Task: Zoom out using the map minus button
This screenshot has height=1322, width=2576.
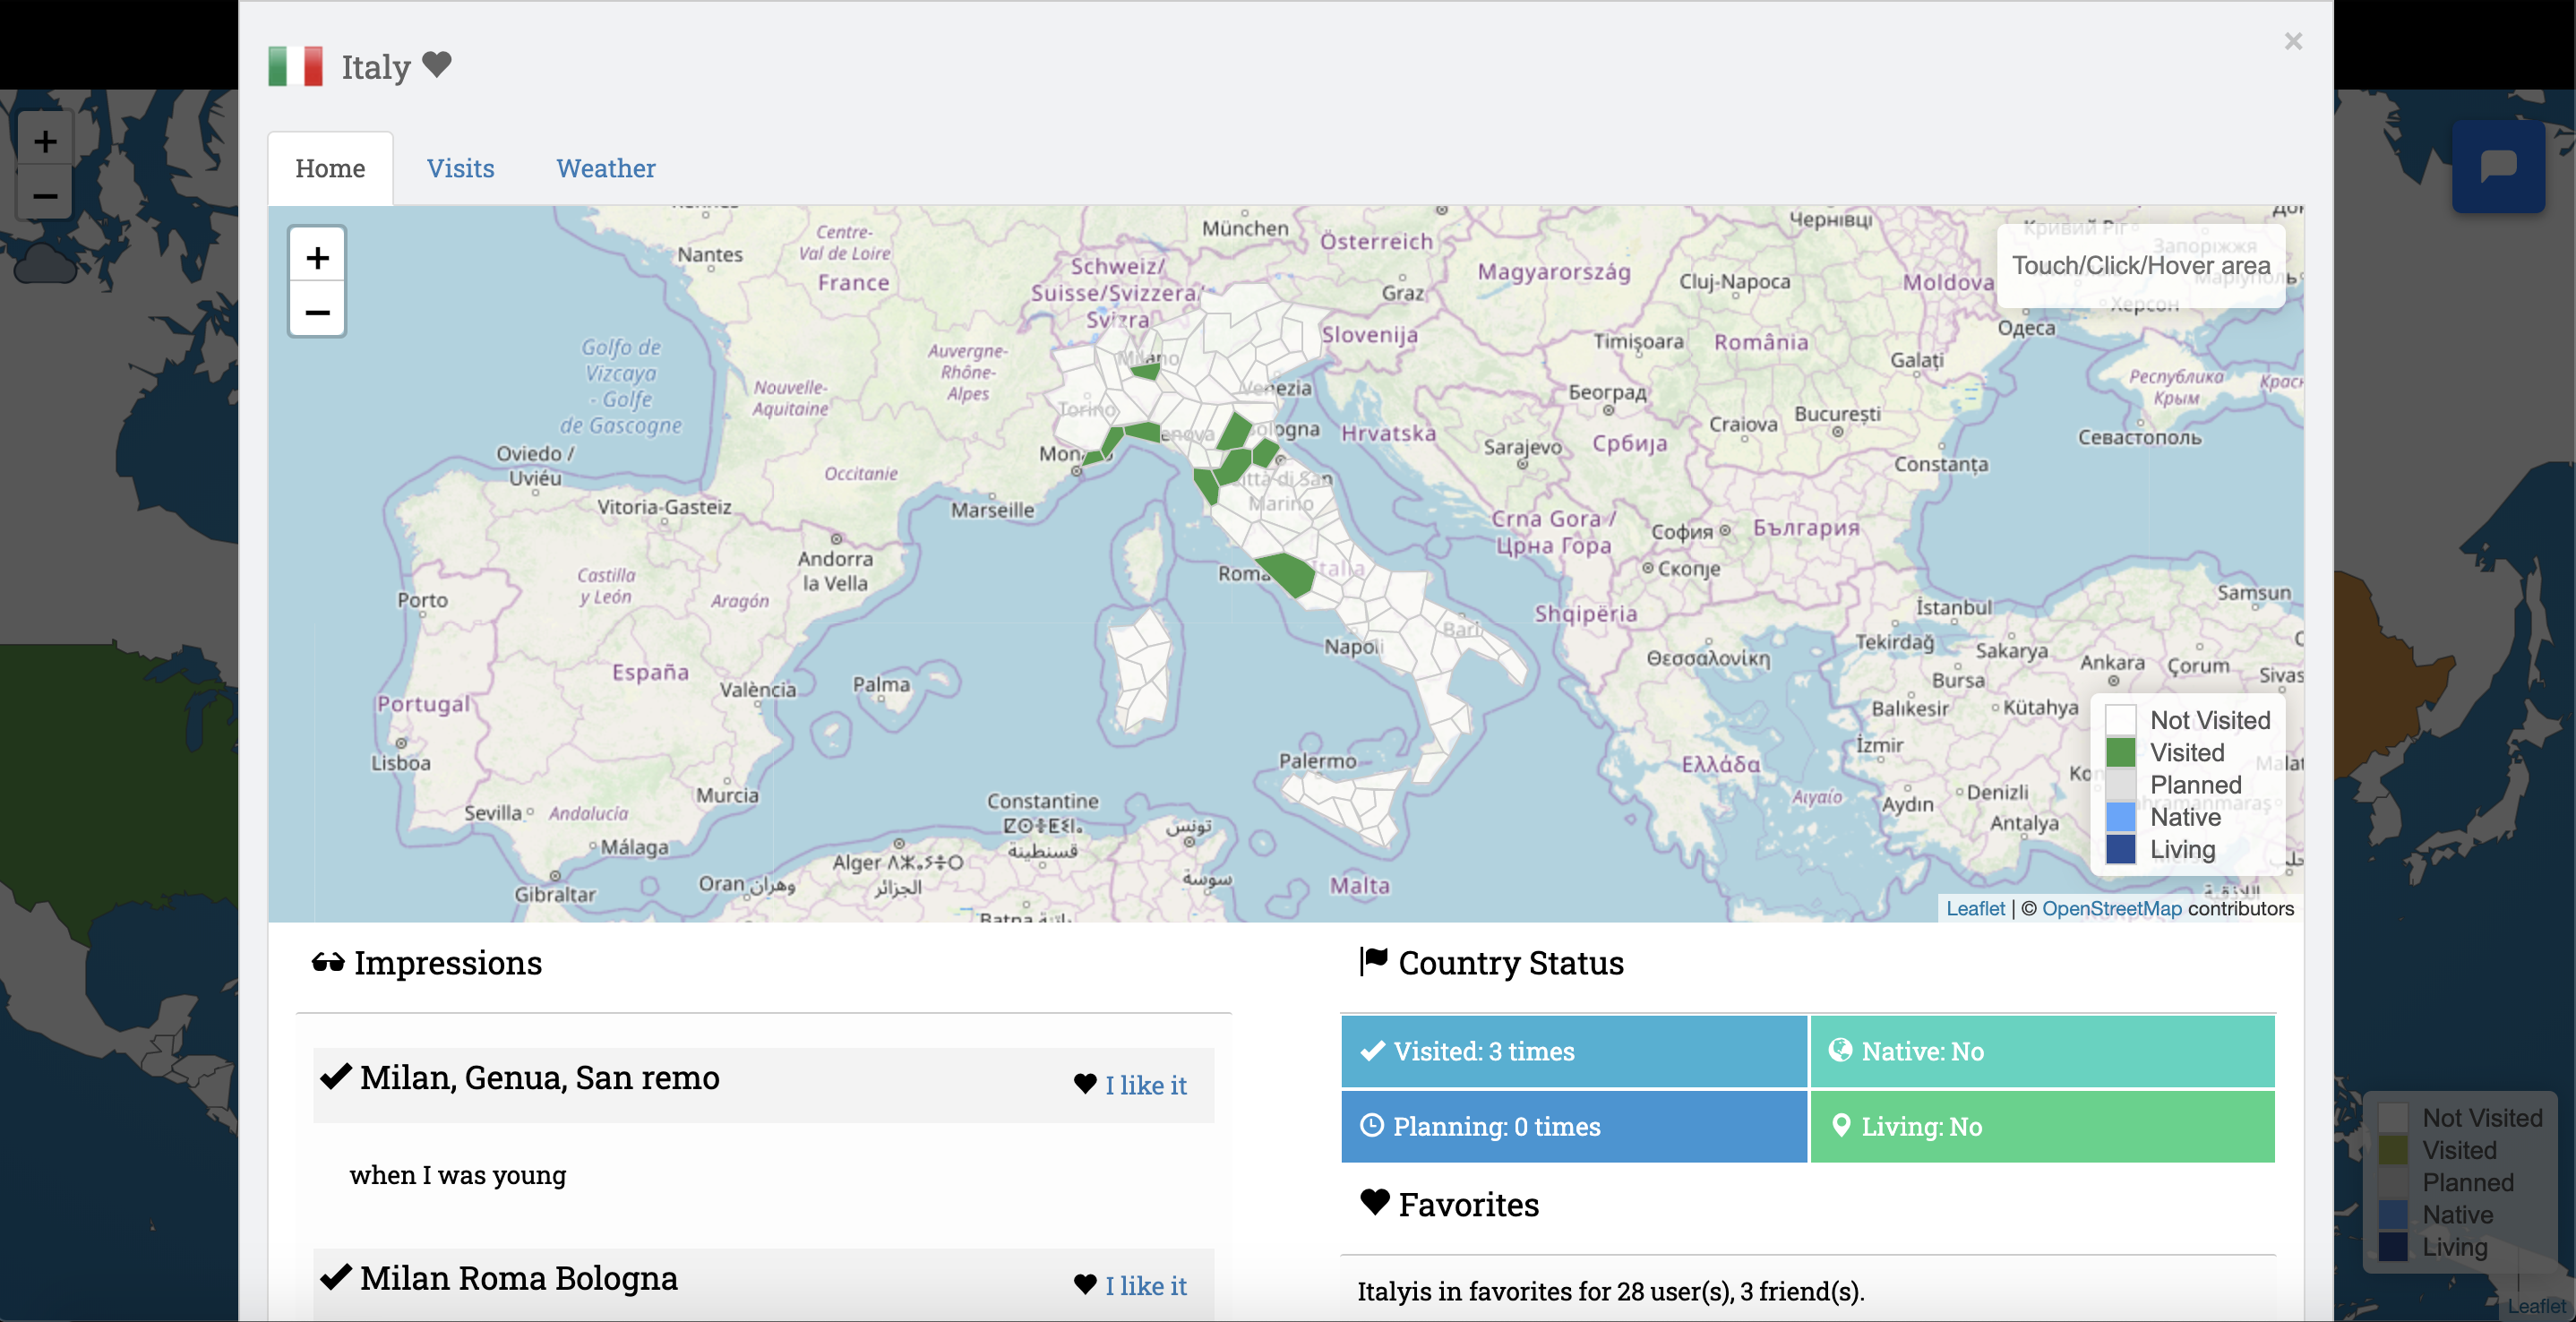Action: [317, 314]
